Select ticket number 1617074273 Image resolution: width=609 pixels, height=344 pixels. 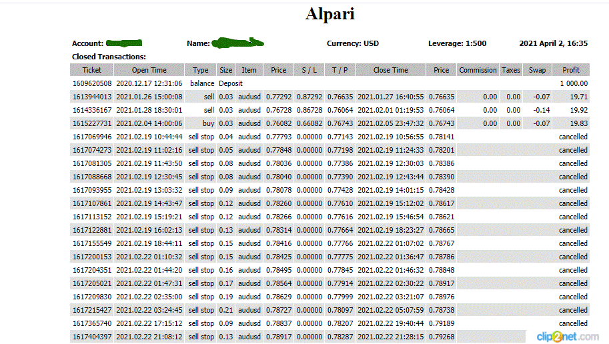(x=92, y=150)
